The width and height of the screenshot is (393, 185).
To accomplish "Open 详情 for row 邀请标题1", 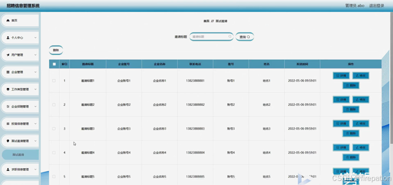I will 341,76.
